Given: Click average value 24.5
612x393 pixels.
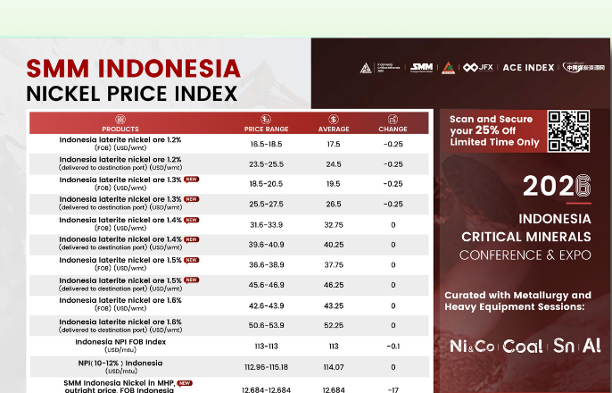Looking at the screenshot, I should point(334,164).
